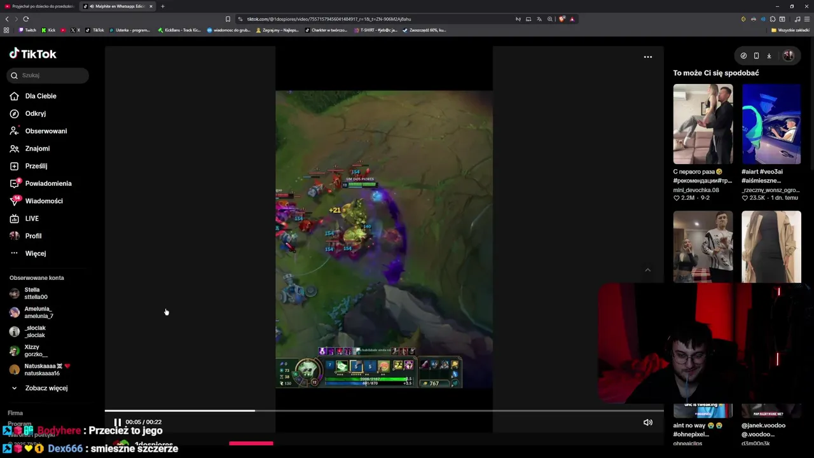Image resolution: width=814 pixels, height=458 pixels.
Task: Click the media control music note icon
Action: (x=797, y=19)
